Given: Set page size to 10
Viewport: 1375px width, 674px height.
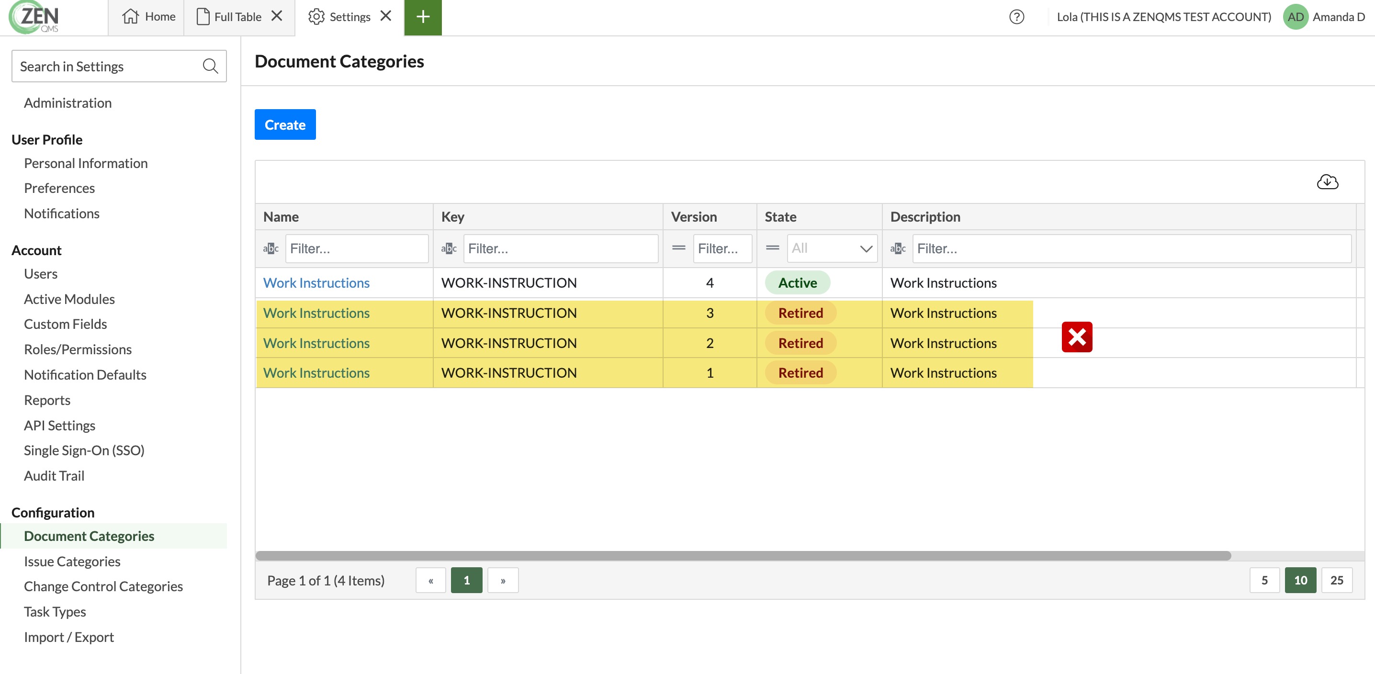Looking at the screenshot, I should pos(1300,580).
